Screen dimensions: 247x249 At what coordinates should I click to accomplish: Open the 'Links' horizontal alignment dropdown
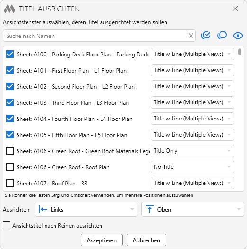pos(86,209)
